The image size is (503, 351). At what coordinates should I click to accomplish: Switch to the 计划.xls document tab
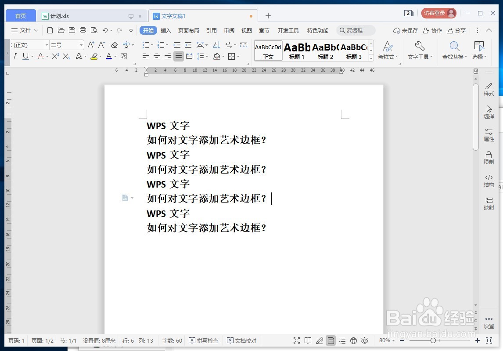click(92, 16)
